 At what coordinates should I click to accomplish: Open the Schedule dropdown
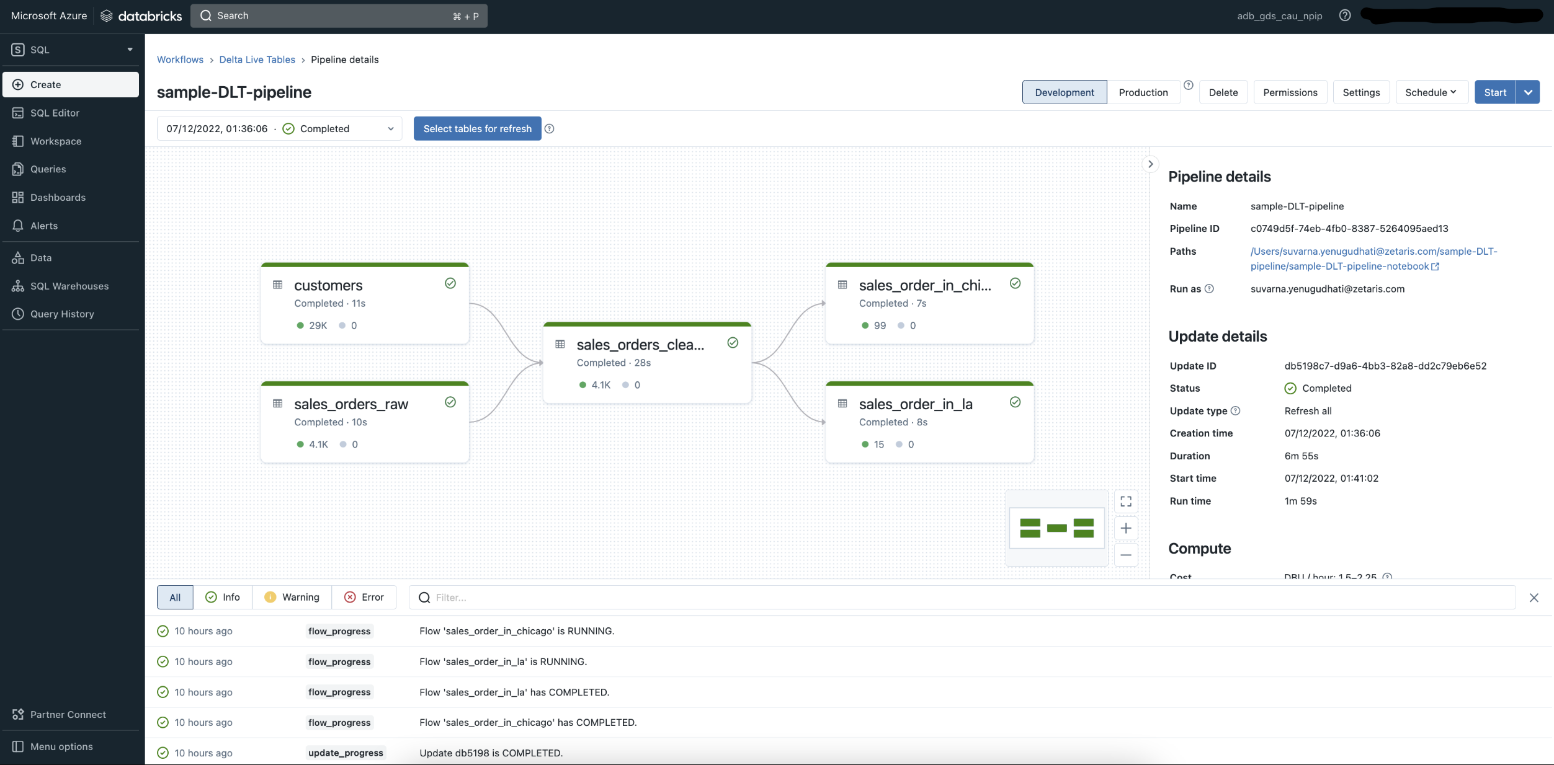tap(1431, 92)
